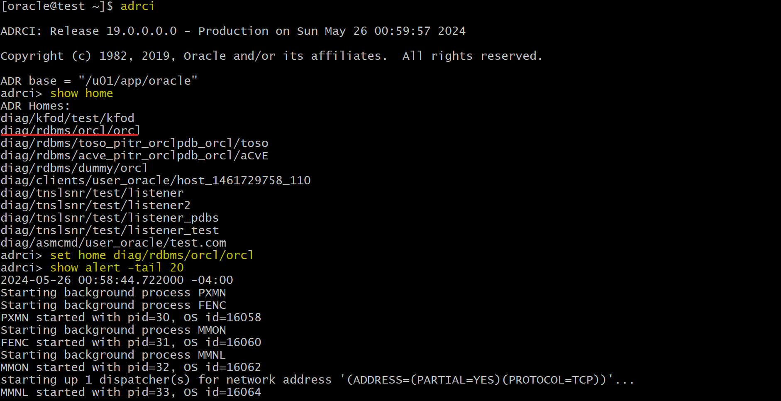Click the dispatcher network address line
This screenshot has height=401, width=781.
[317, 380]
